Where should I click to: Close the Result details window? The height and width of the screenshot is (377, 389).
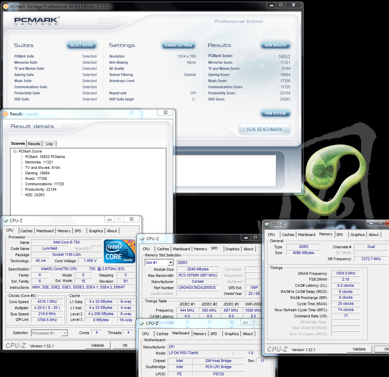(165, 113)
